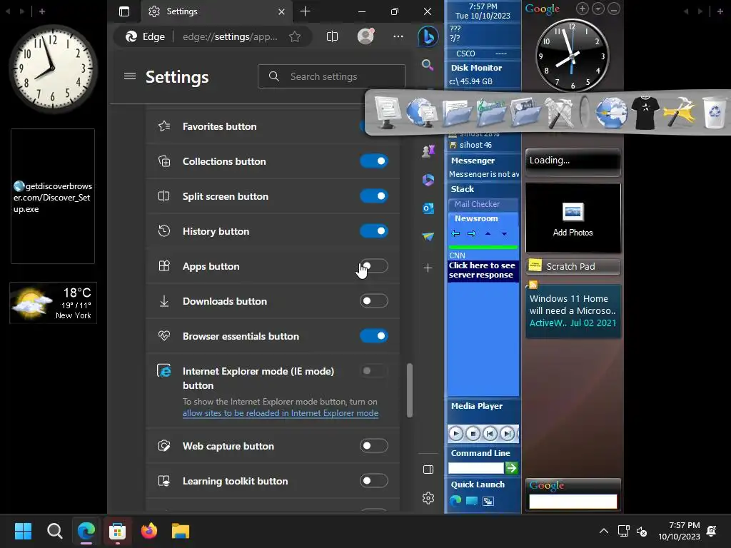The image size is (731, 548).
Task: Open the Games chess icon in Edge sidebar
Action: [x=428, y=151]
